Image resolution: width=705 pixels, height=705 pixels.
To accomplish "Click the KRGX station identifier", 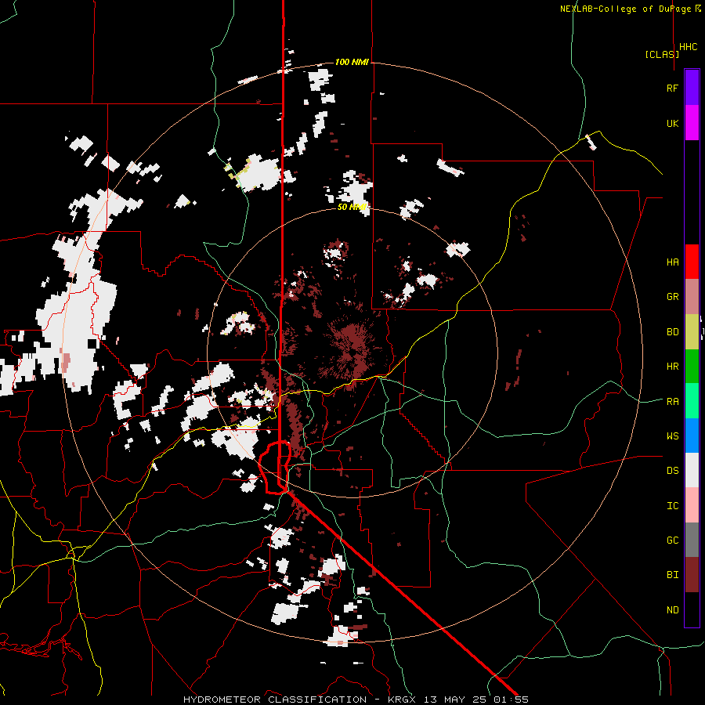I will pos(403,700).
